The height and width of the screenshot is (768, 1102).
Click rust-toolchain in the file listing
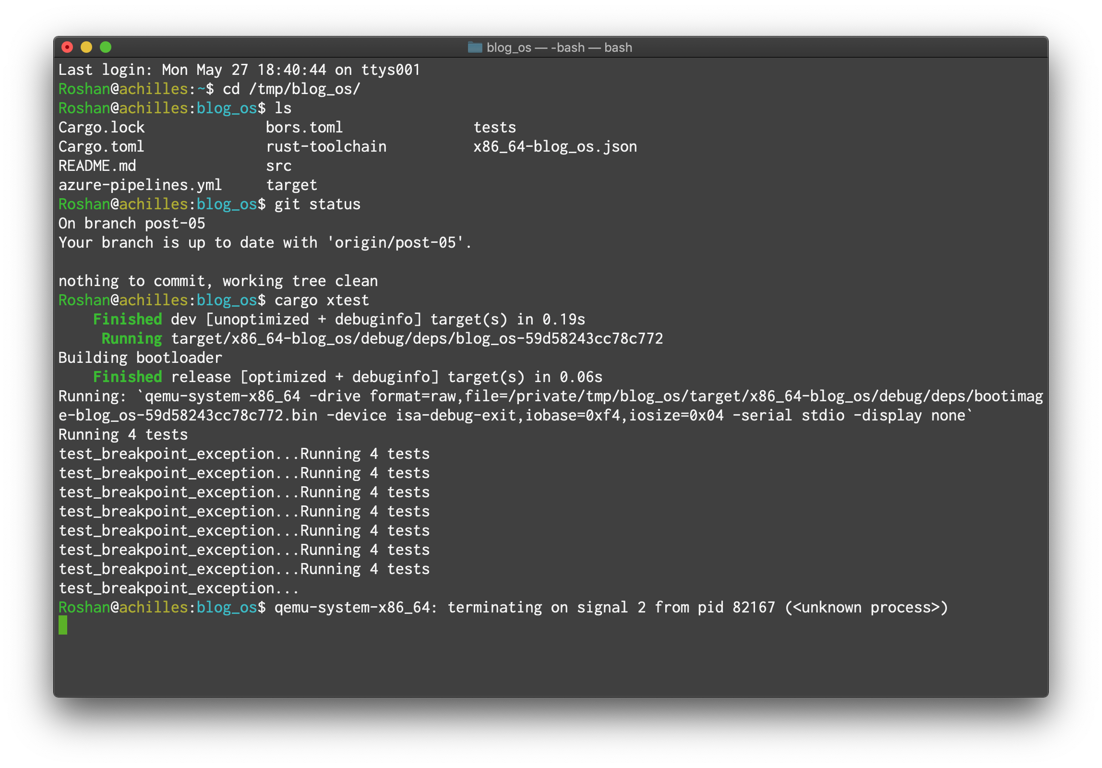tap(326, 146)
